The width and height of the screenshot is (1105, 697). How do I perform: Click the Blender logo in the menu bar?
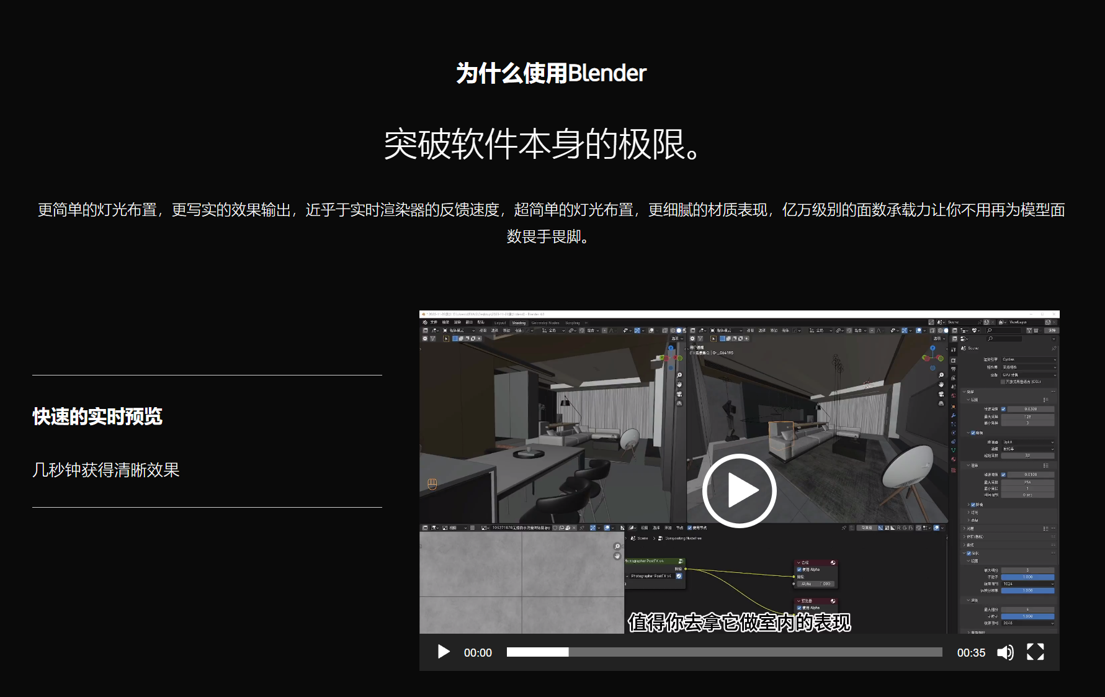click(424, 322)
